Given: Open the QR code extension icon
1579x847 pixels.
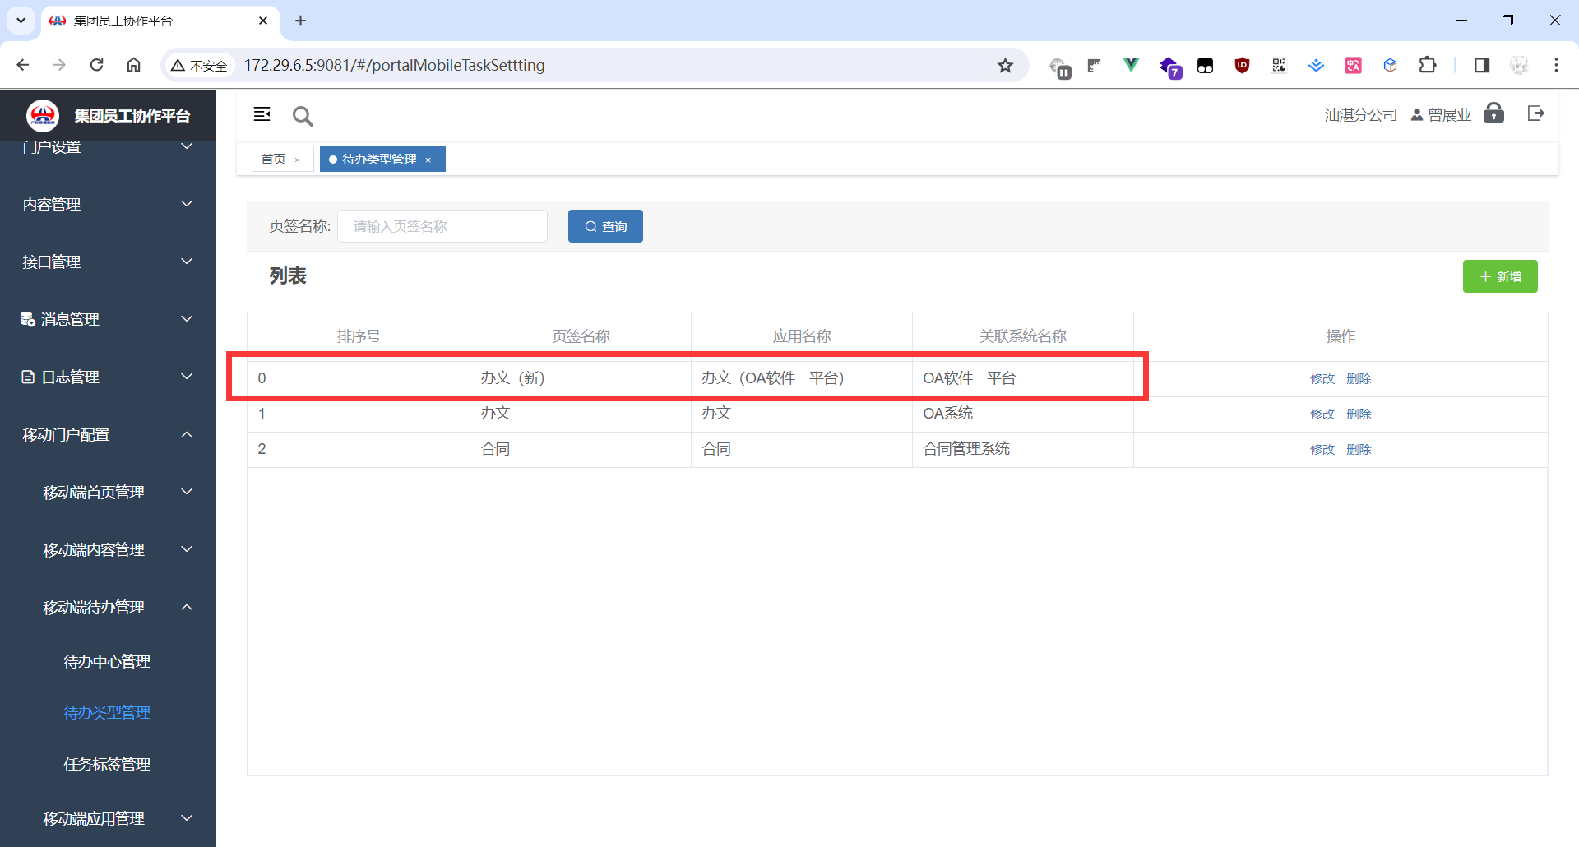Looking at the screenshot, I should pyautogui.click(x=1279, y=65).
